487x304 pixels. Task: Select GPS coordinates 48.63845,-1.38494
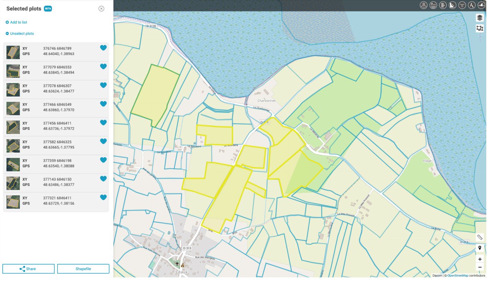pyautogui.click(x=59, y=73)
